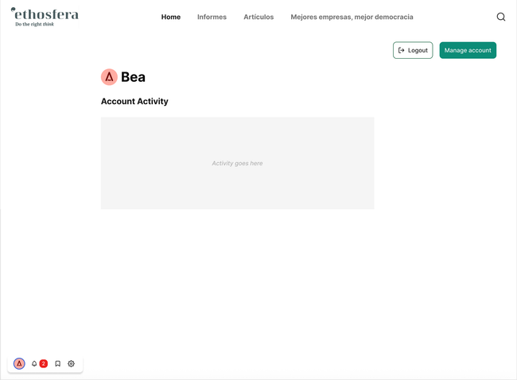
Task: Open notifications via the bell icon
Action: click(34, 363)
